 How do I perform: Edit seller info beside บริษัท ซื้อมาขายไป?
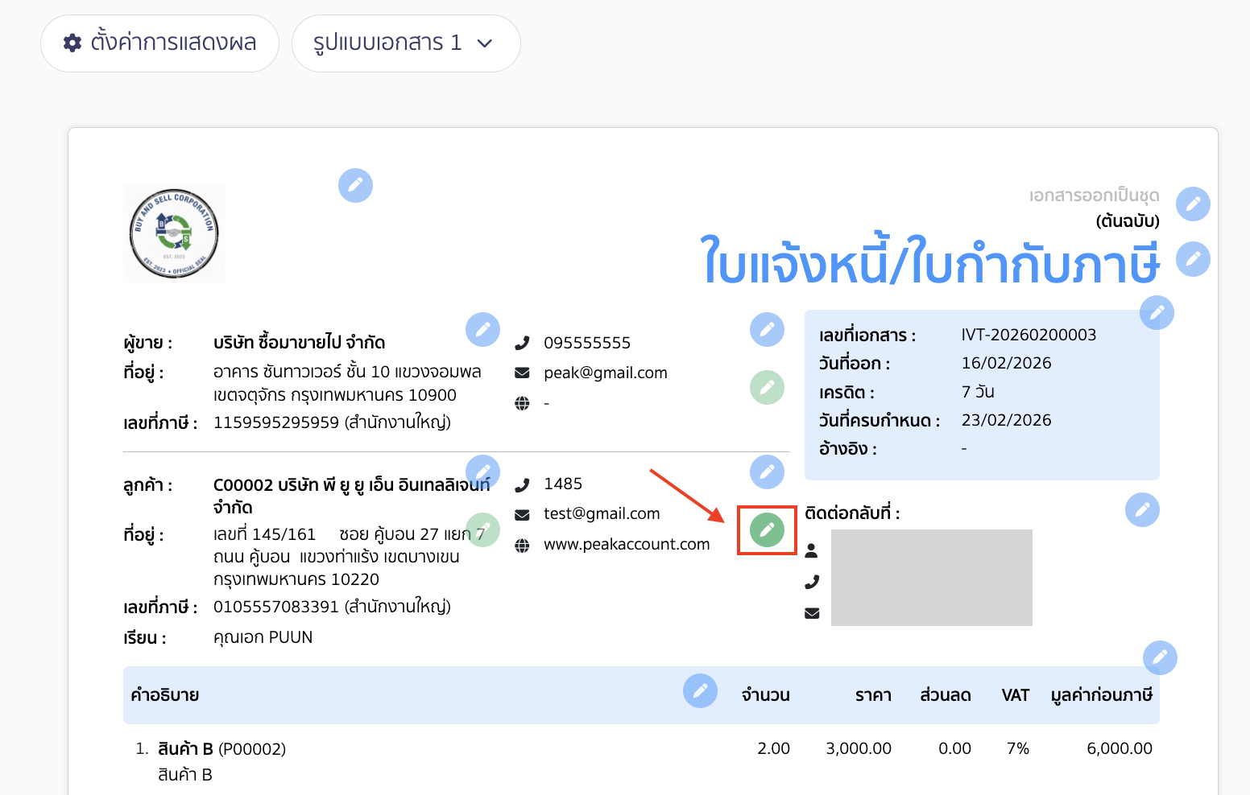[482, 329]
